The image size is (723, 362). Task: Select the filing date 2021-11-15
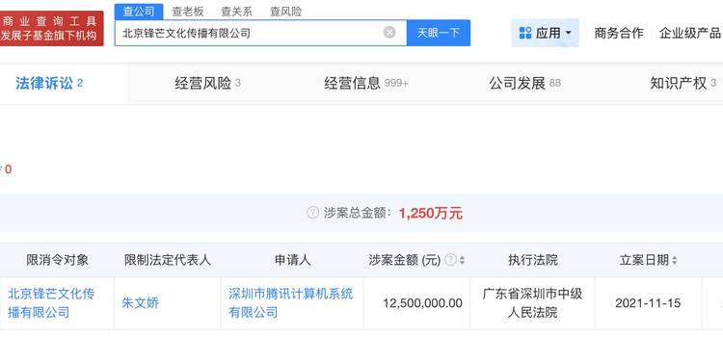pos(648,303)
